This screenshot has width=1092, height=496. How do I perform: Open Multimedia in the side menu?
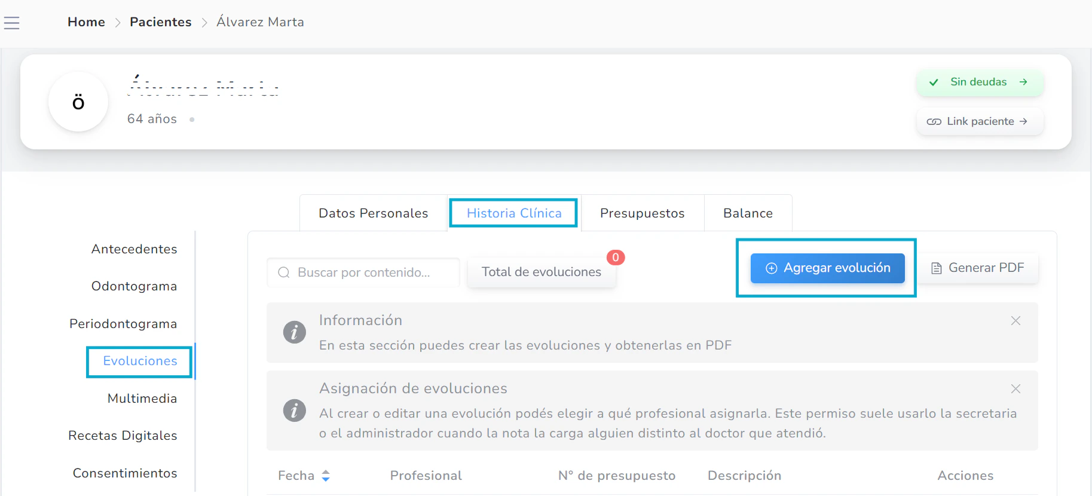click(x=142, y=399)
